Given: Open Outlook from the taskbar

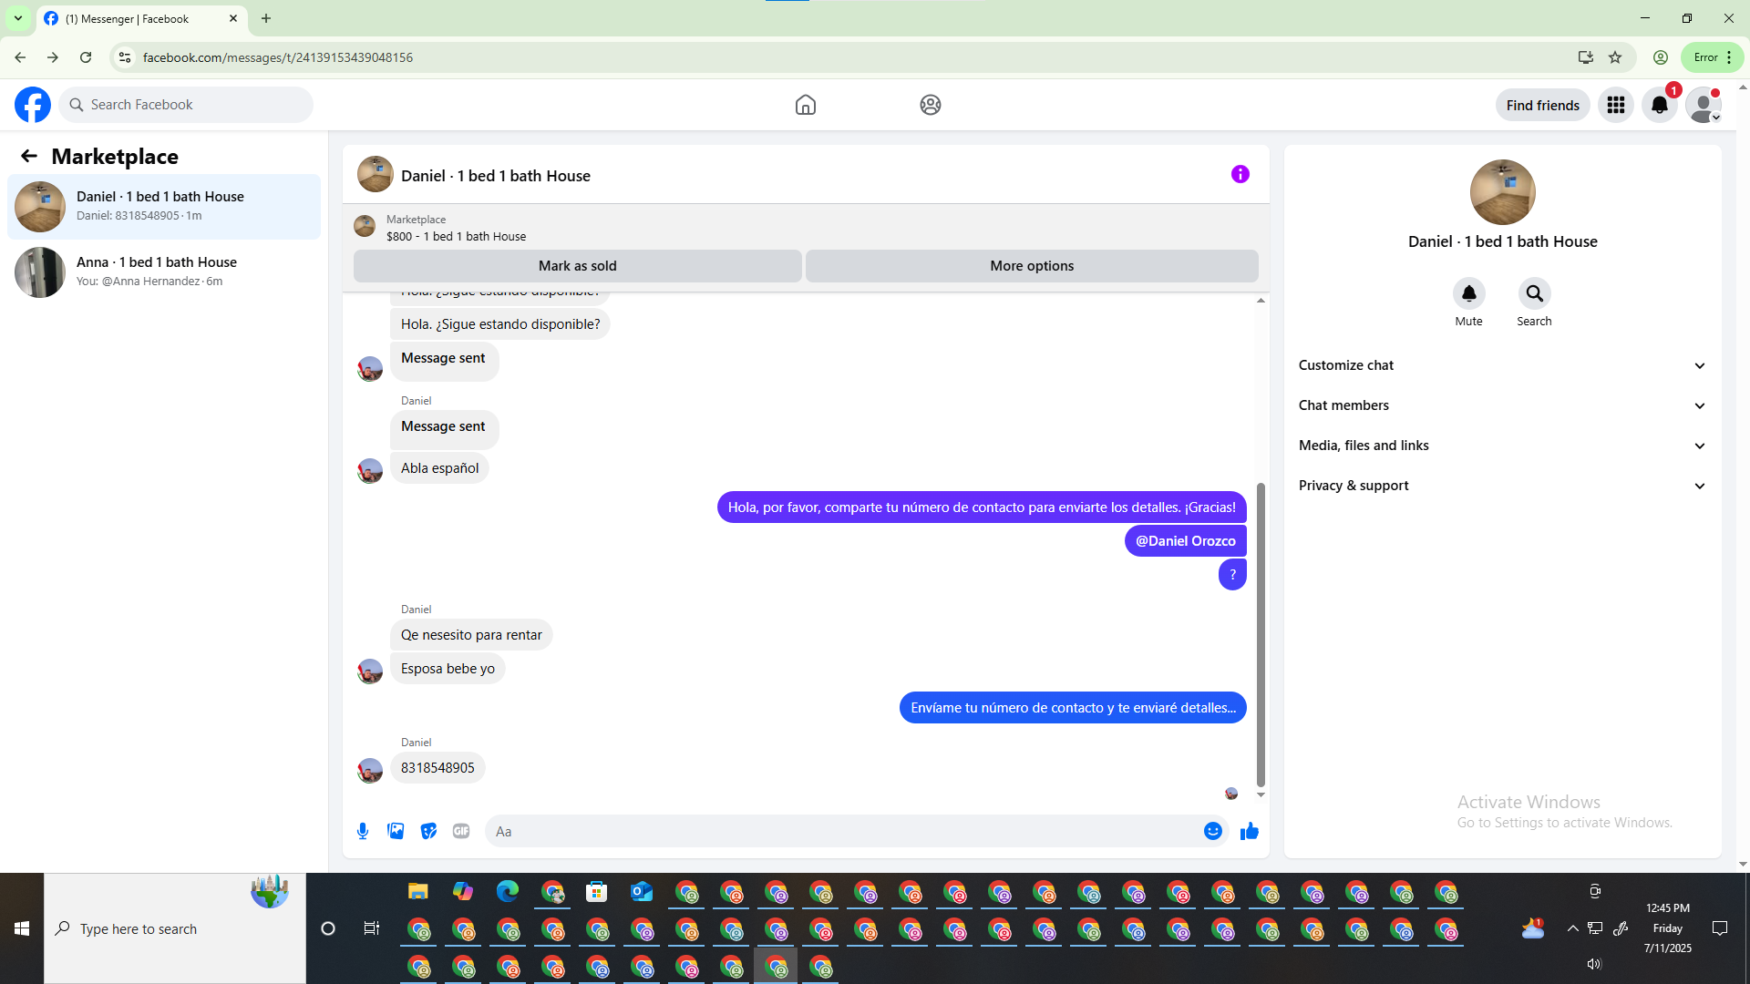Looking at the screenshot, I should point(642,892).
